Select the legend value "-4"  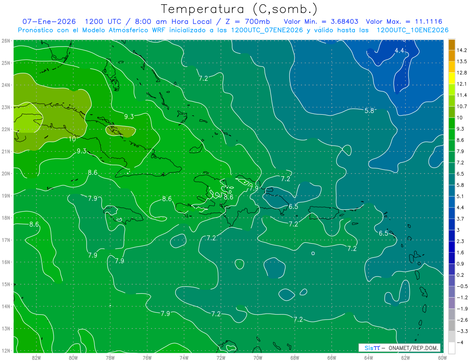pos(460,343)
